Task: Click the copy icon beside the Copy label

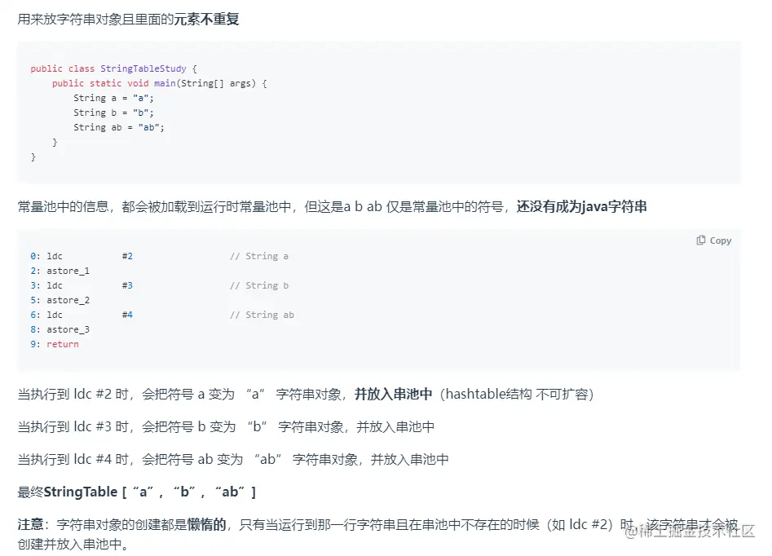Action: pyautogui.click(x=699, y=240)
